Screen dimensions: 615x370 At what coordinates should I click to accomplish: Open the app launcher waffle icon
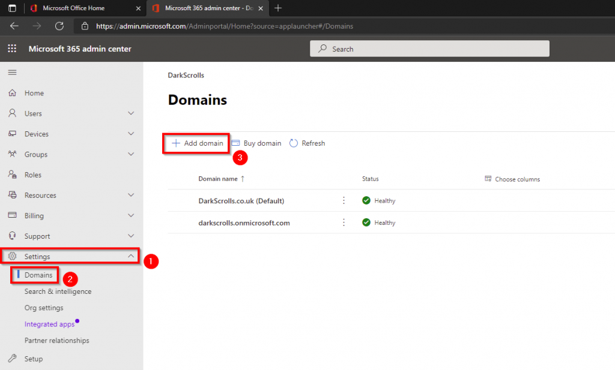pos(12,49)
